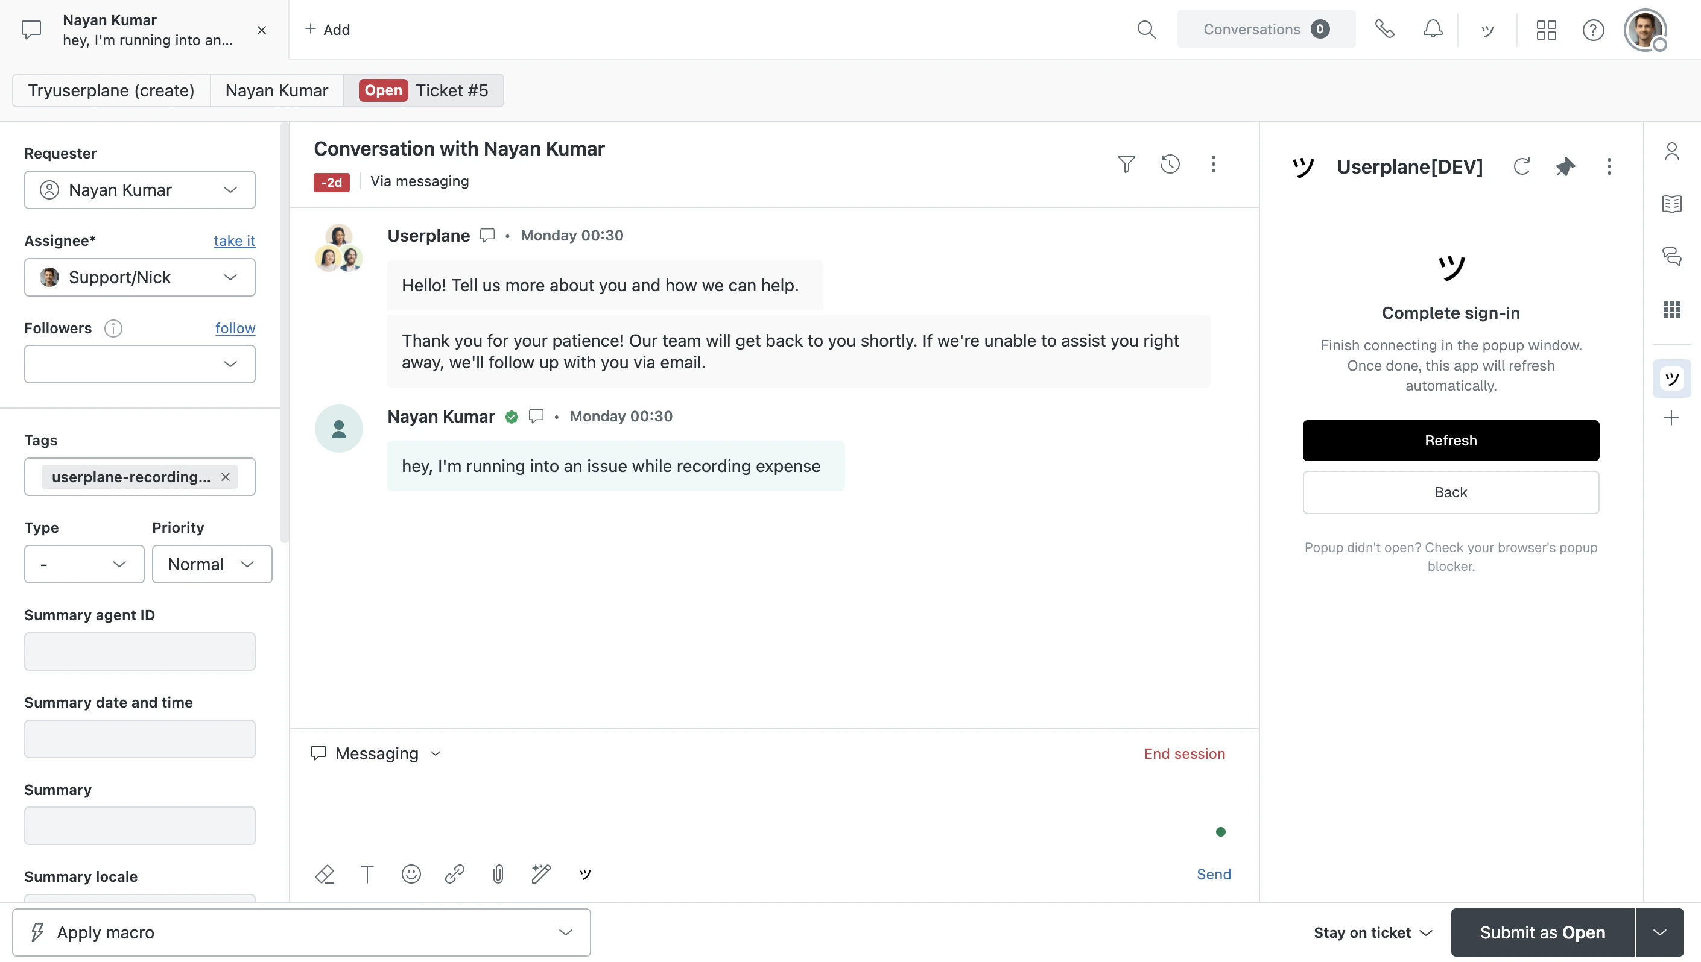Open notifications bell icon
Viewport: 1701px width, 962px height.
pos(1433,29)
